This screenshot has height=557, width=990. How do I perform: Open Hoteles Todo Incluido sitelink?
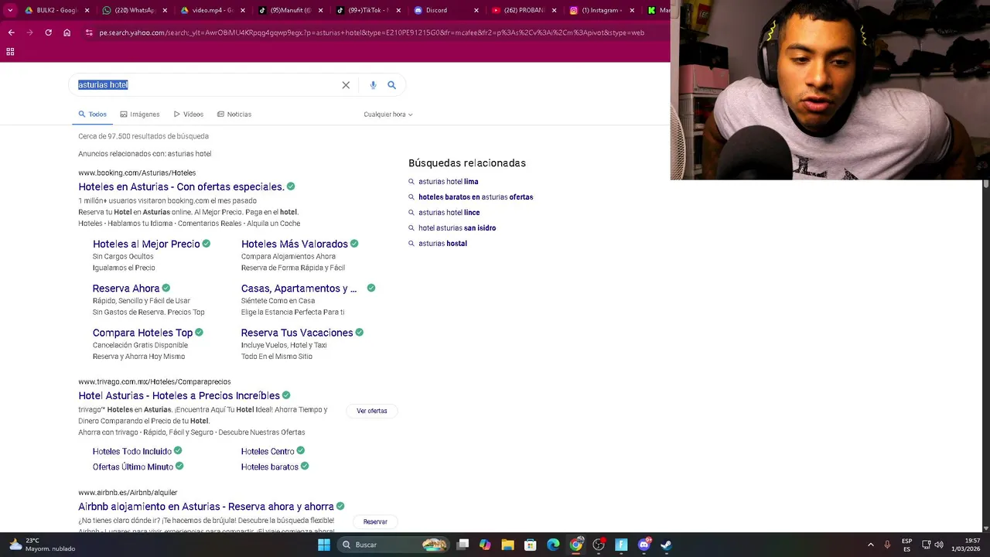click(x=132, y=451)
